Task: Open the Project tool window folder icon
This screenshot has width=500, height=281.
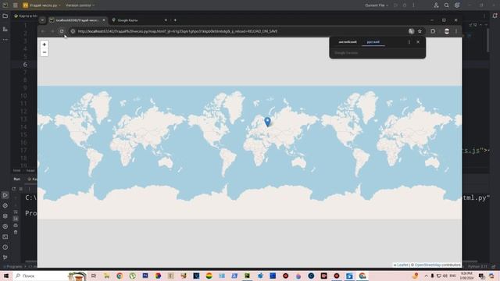Action: (5, 16)
